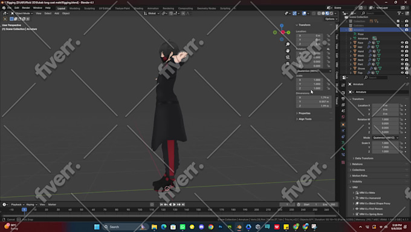Open the Object Data armature properties tab
Viewport: 411px width, 232px height.
343,143
